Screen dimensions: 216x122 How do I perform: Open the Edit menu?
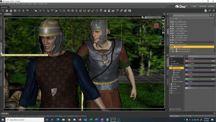(x=5, y=4)
